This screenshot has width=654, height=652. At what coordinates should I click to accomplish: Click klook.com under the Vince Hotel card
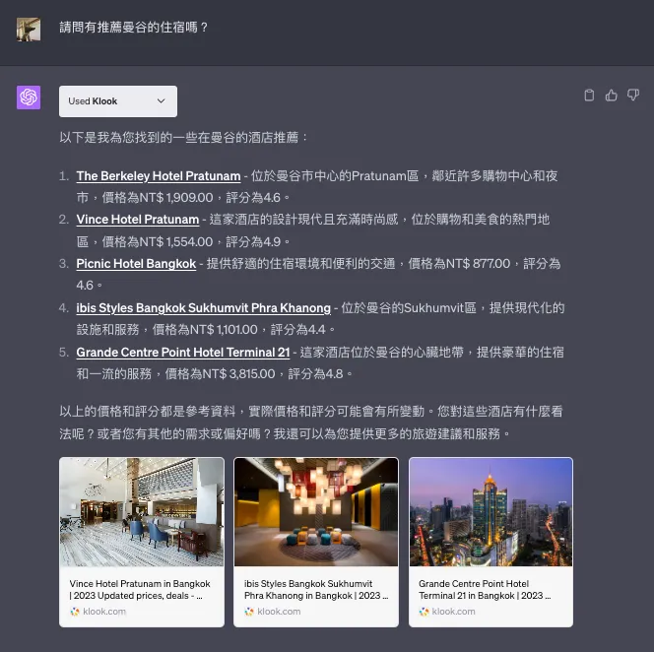pyautogui.click(x=104, y=612)
